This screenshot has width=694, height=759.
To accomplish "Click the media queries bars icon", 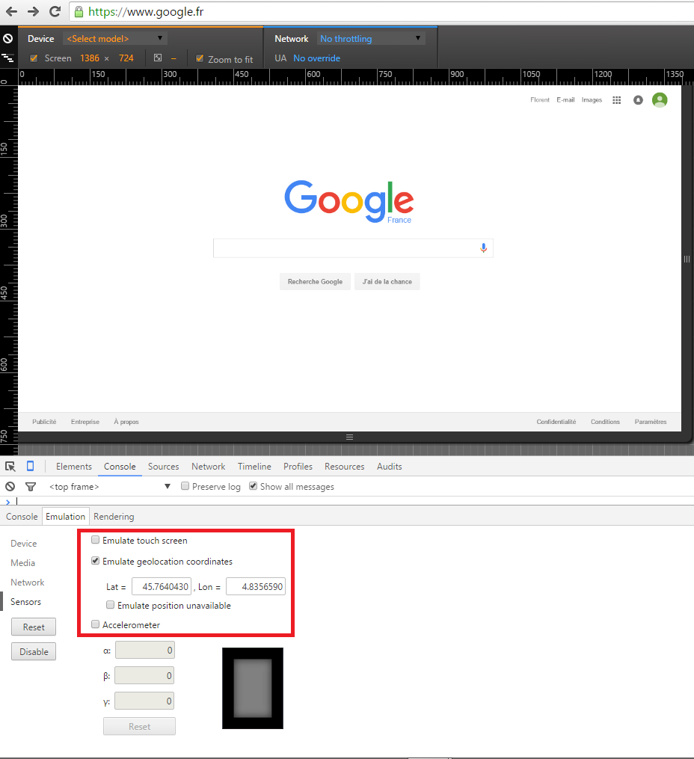I will (x=7, y=58).
